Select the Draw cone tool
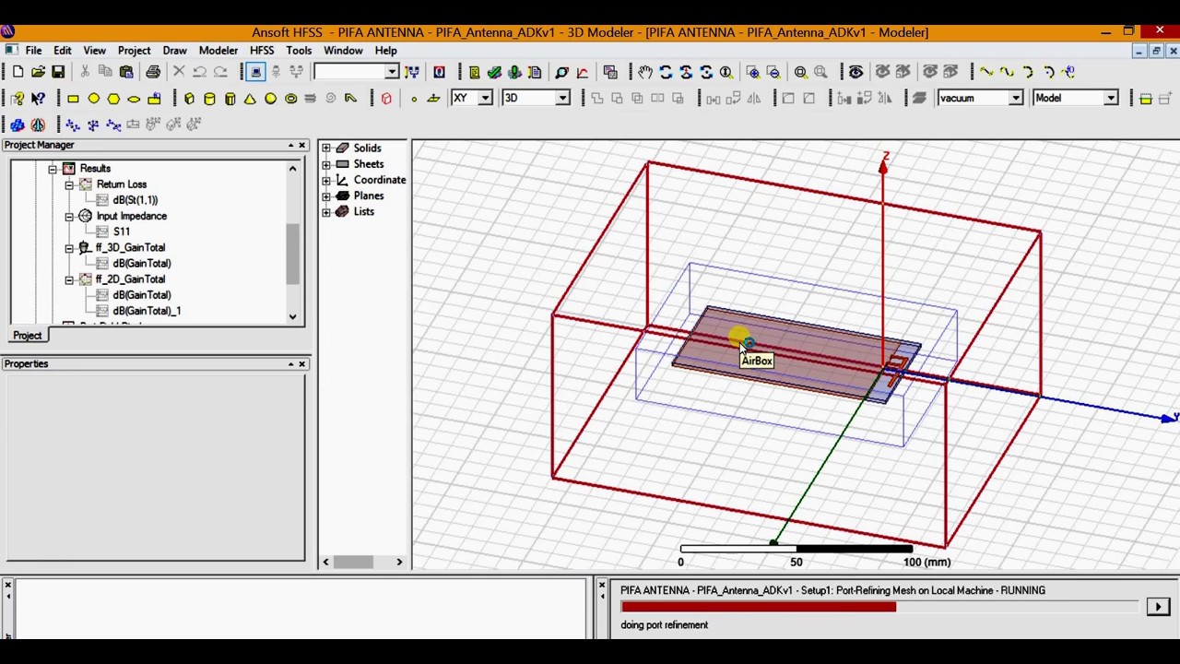Viewport: 1180px width, 664px height. (250, 99)
